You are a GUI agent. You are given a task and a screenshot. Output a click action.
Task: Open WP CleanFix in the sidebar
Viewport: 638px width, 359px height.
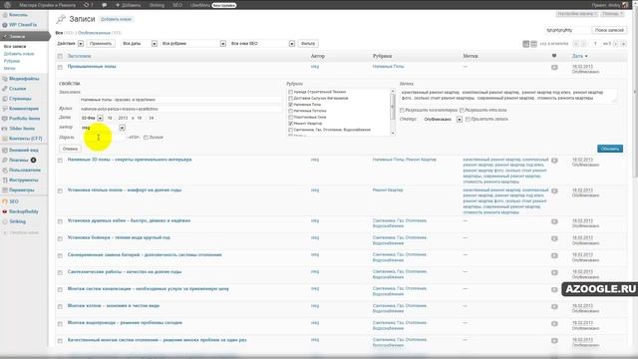coord(23,25)
